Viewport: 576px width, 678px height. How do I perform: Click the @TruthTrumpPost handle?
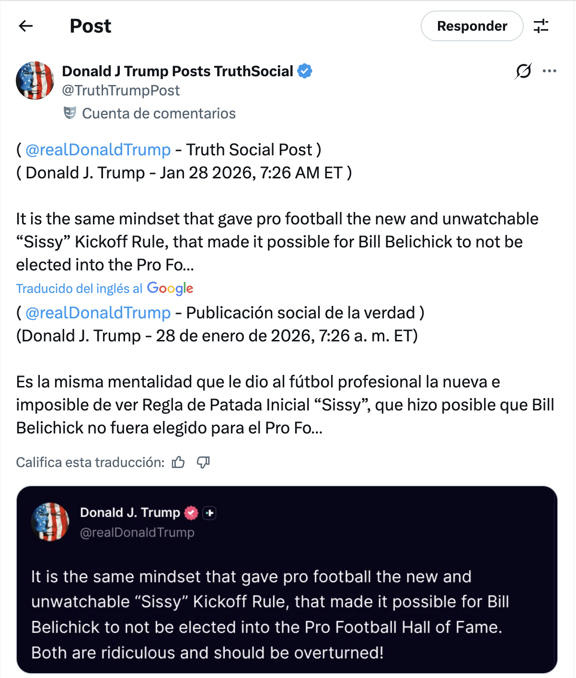pyautogui.click(x=121, y=90)
